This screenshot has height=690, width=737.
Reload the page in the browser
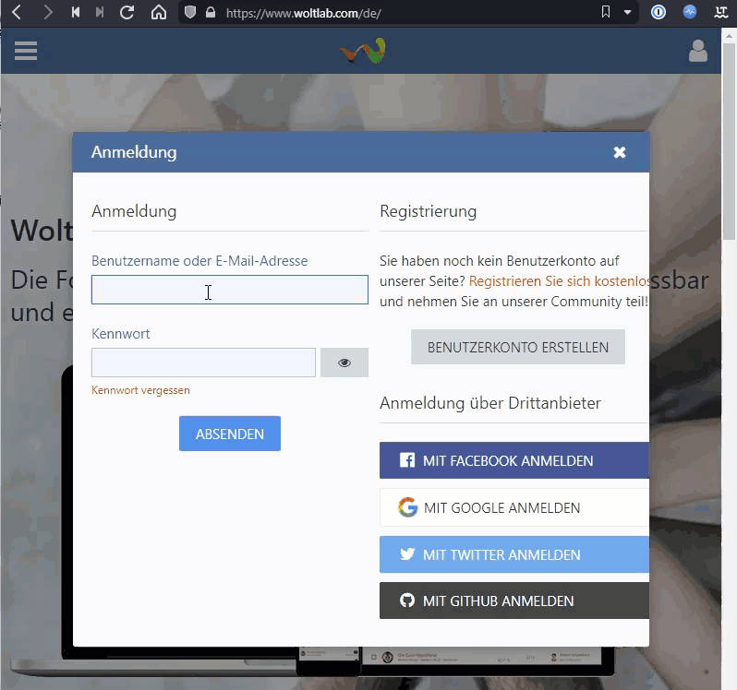pos(127,13)
